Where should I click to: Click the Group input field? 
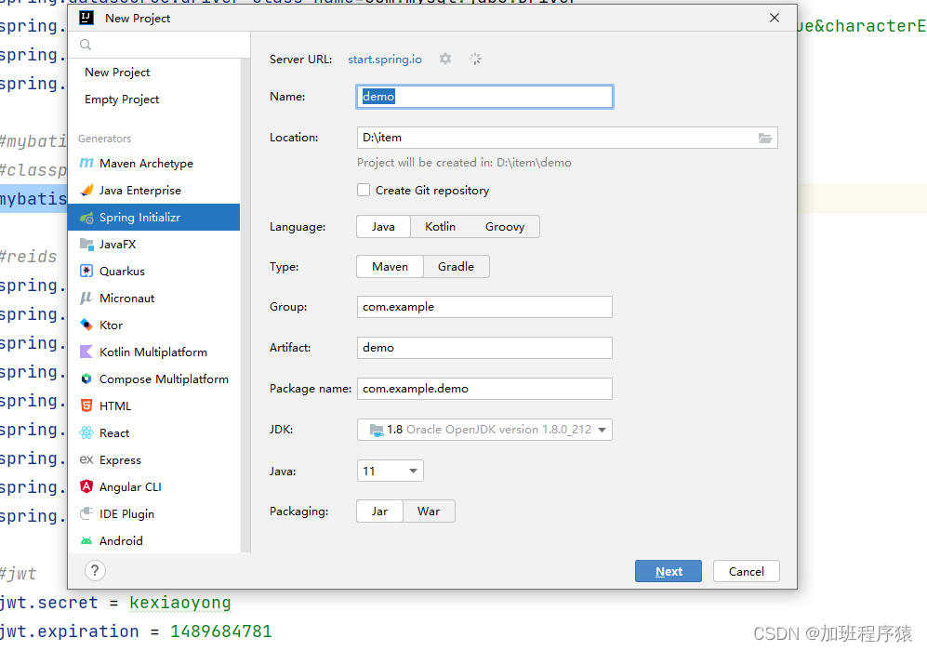(x=484, y=307)
